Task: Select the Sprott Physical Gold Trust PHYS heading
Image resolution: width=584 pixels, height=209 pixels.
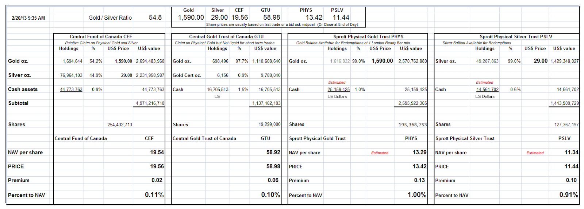Action: click(x=368, y=37)
